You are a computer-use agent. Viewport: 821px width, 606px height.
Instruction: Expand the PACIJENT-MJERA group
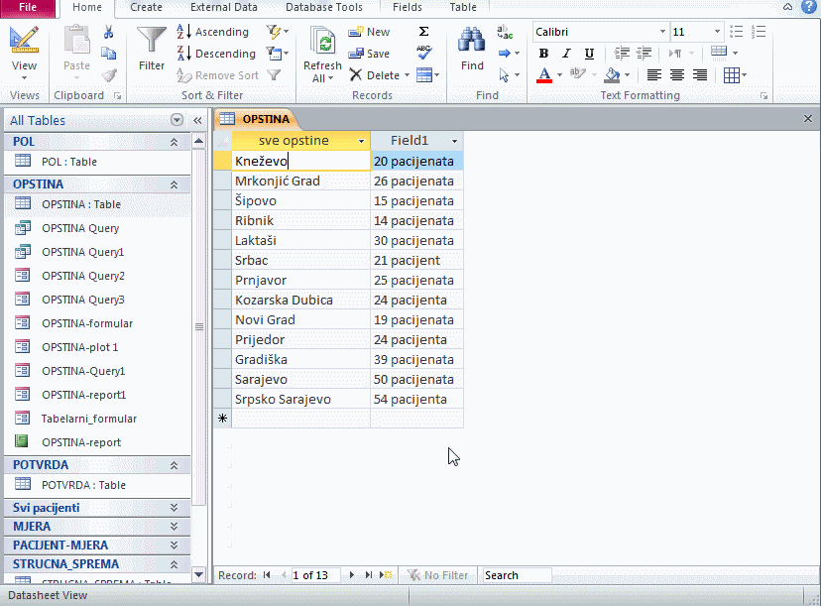coord(174,545)
